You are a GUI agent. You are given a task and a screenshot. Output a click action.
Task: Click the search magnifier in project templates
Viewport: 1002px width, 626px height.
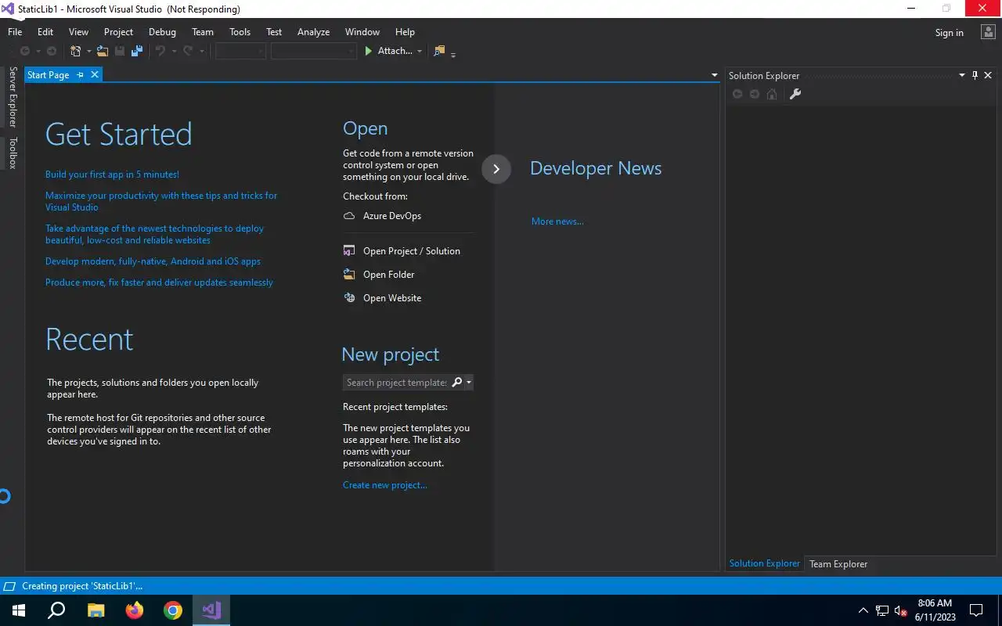(457, 382)
